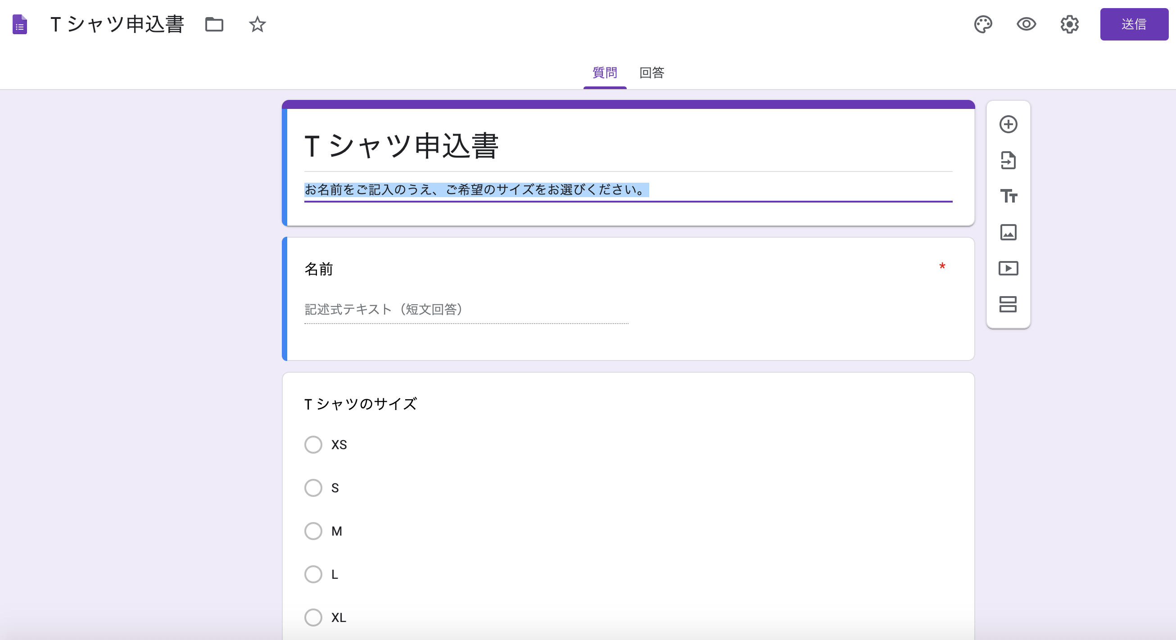Click the XL option label
The height and width of the screenshot is (640, 1176).
pyautogui.click(x=338, y=617)
